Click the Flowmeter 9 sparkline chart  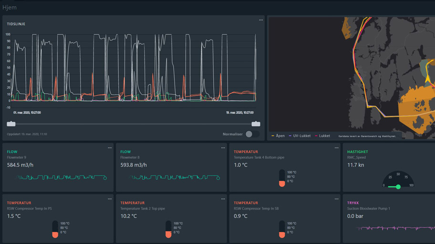coord(61,177)
